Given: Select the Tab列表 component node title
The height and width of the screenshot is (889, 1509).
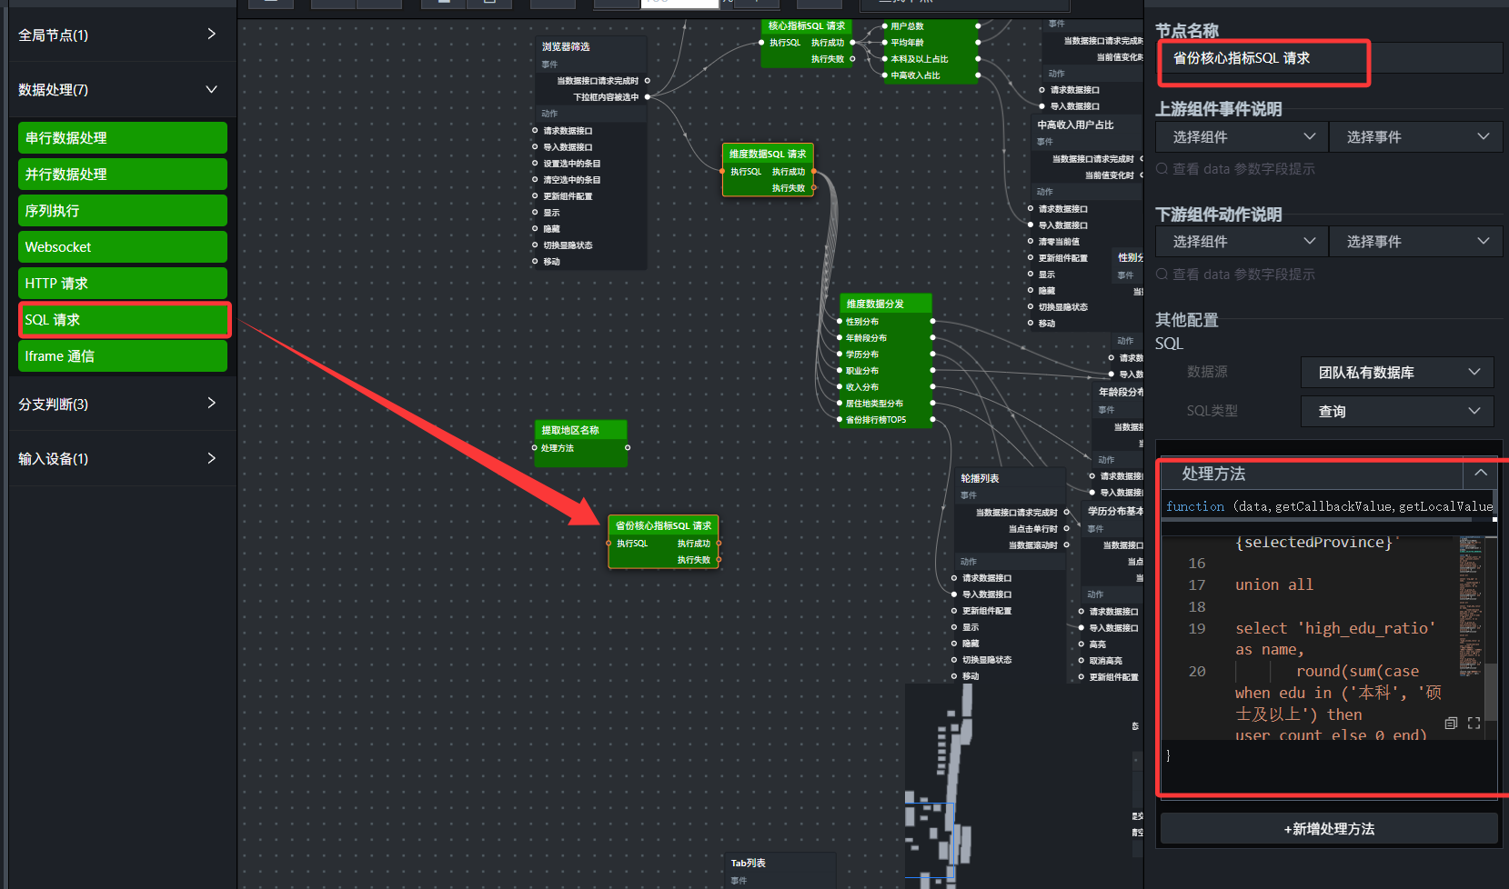Looking at the screenshot, I should pos(748,864).
